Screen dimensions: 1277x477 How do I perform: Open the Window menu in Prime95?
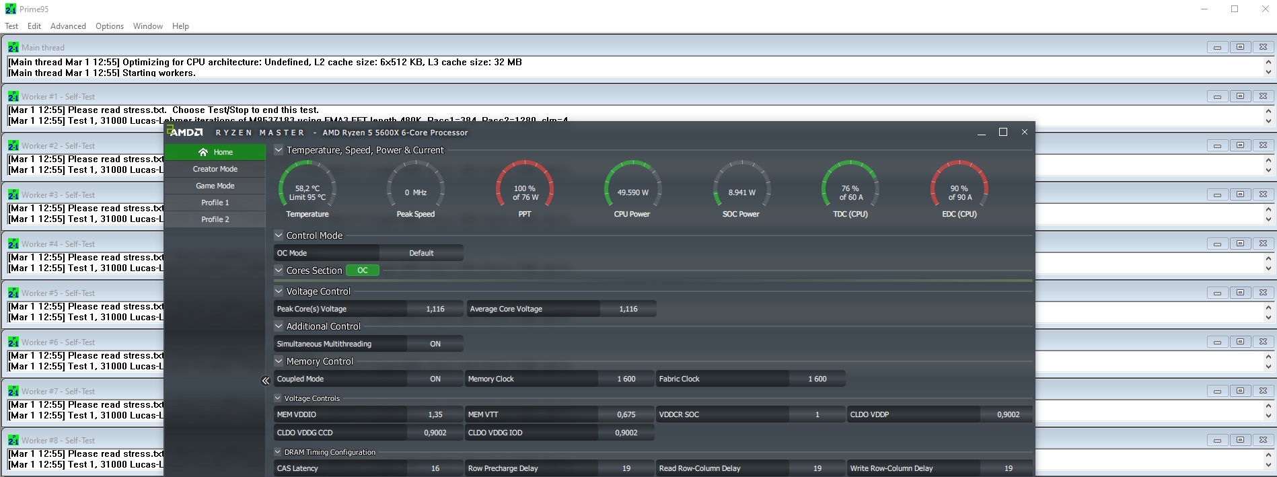(x=148, y=26)
